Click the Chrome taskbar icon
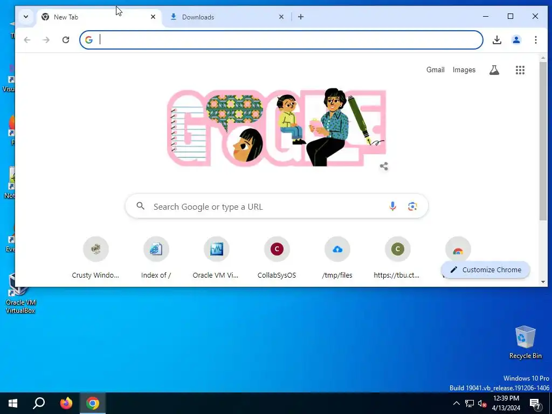The width and height of the screenshot is (552, 414). click(93, 403)
